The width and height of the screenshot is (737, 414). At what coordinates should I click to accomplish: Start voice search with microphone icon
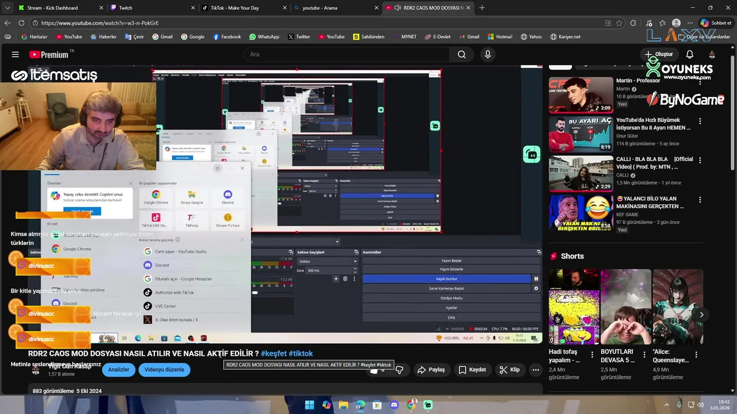[488, 55]
